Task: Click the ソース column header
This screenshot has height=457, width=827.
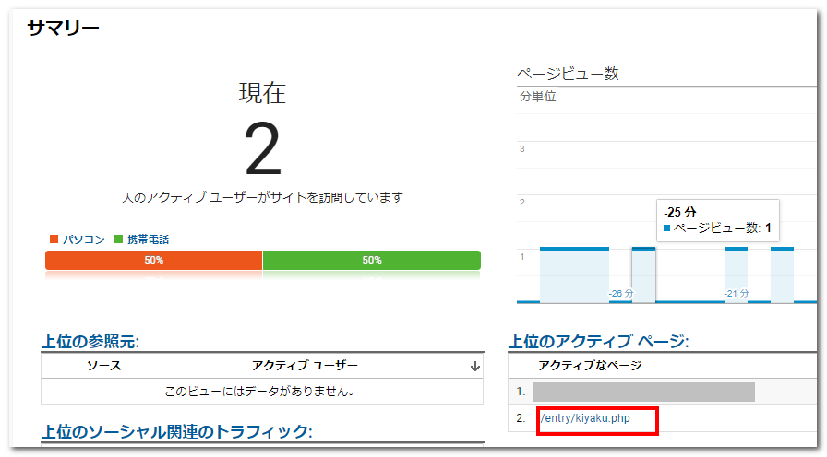Action: tap(103, 367)
